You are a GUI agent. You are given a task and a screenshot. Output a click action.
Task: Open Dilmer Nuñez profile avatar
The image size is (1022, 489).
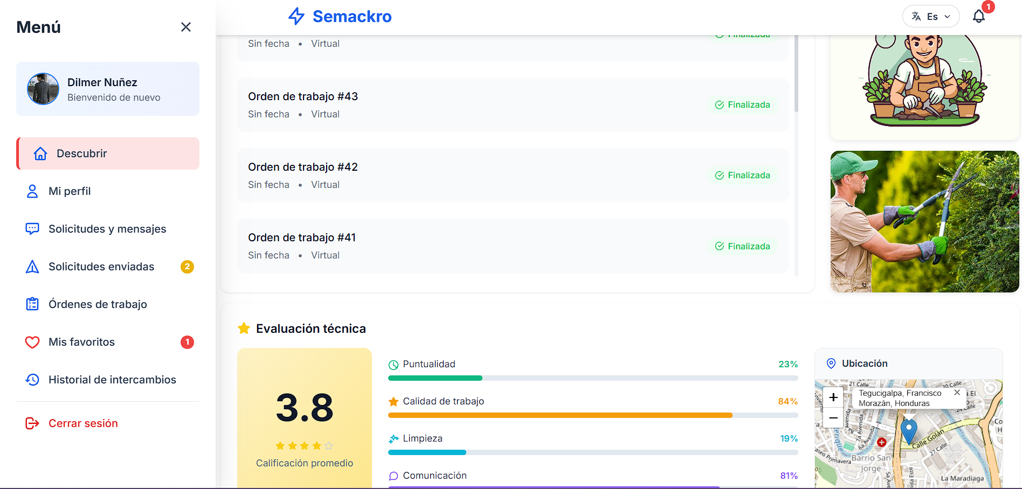pyautogui.click(x=43, y=89)
